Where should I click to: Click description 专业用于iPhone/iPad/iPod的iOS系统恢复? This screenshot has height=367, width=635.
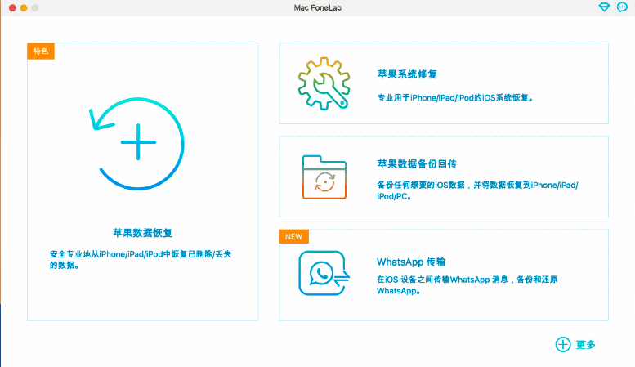[x=454, y=97]
